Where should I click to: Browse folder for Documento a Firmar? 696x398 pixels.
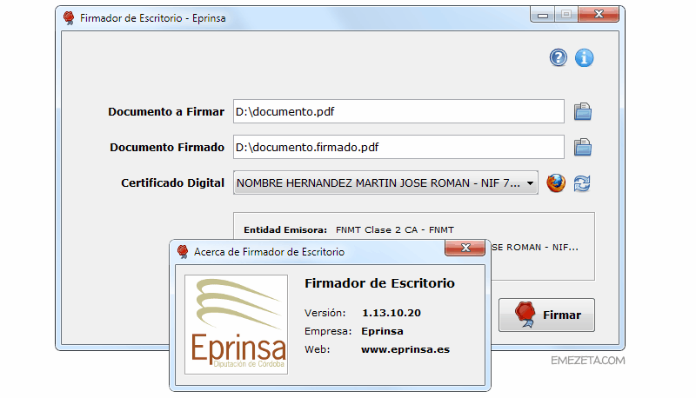coord(582,111)
